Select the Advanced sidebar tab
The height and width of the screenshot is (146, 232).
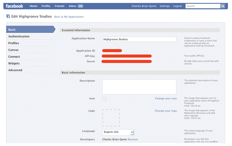[30, 70]
